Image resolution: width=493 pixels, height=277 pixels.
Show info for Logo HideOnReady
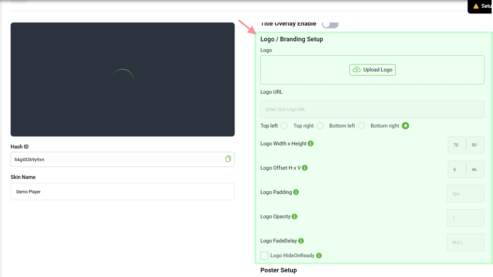point(319,256)
